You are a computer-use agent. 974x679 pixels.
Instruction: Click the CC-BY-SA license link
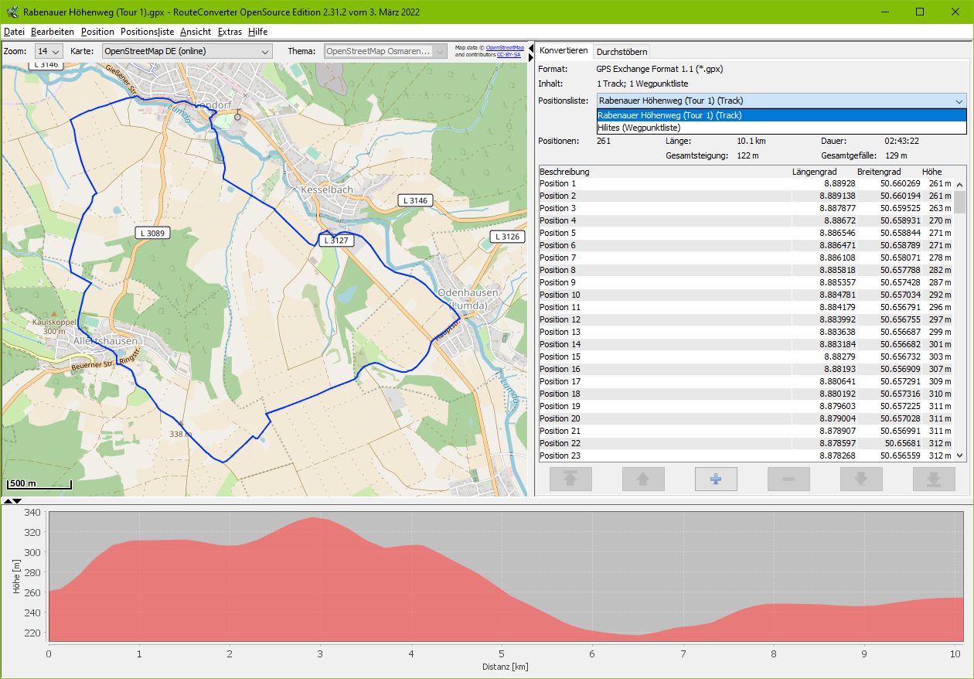point(508,55)
